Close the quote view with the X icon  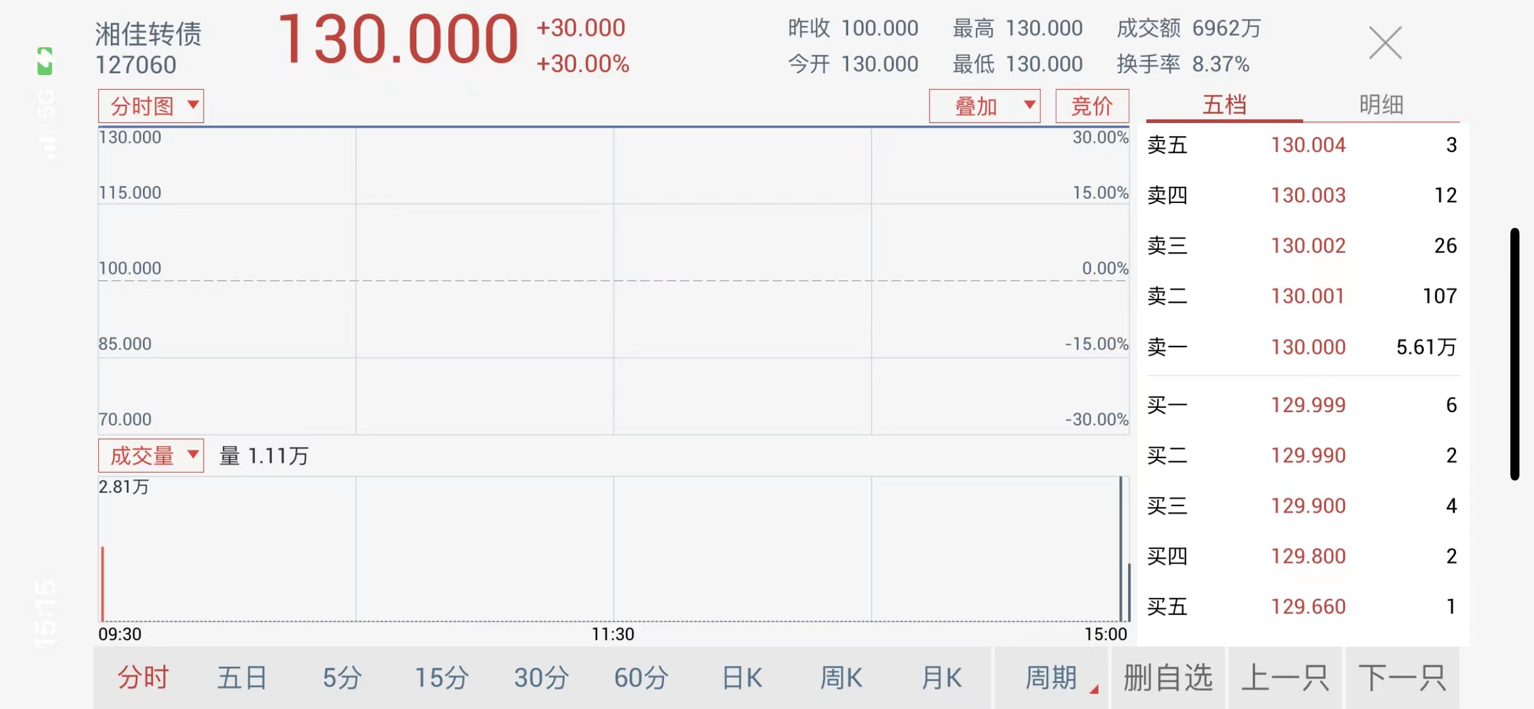point(1385,43)
